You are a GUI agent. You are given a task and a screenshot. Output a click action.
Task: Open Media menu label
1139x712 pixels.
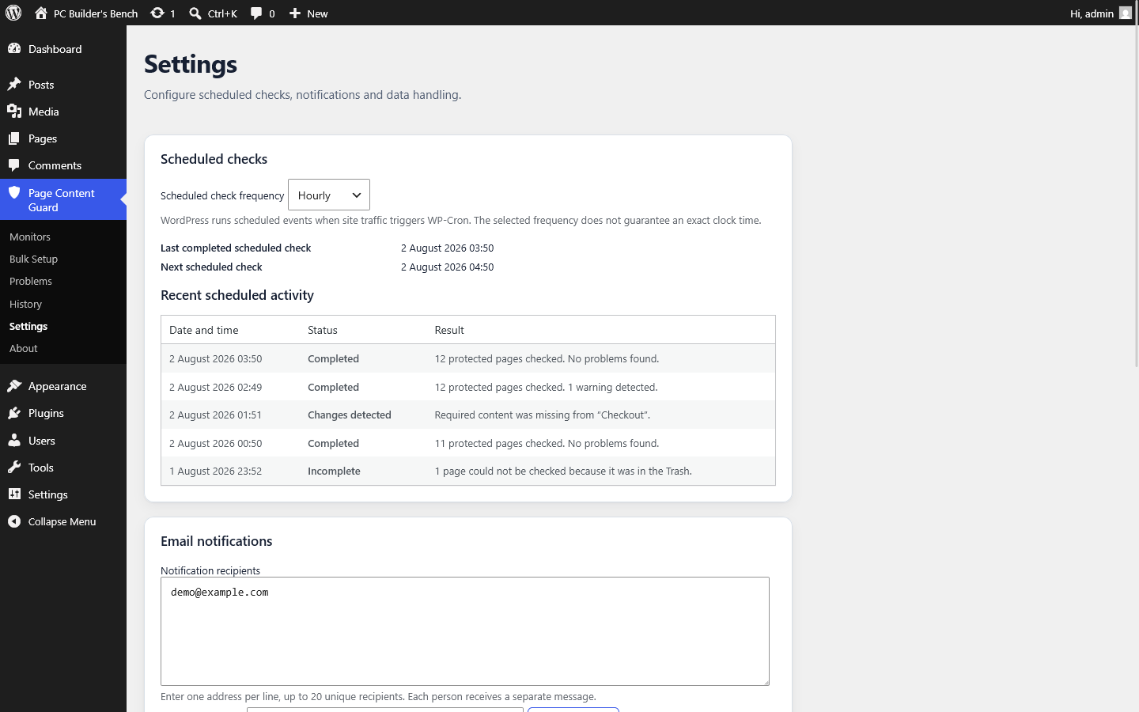pos(44,112)
